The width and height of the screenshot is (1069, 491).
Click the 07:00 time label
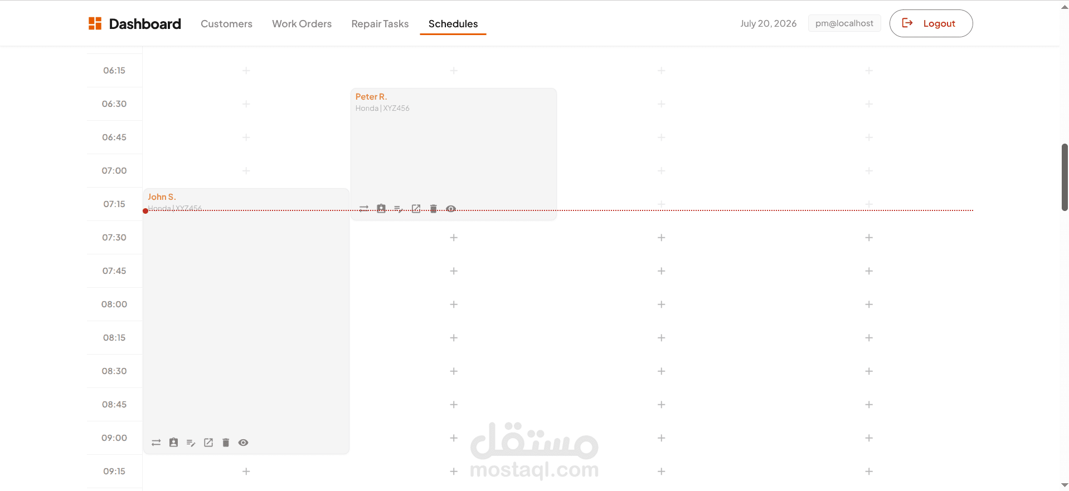pos(114,171)
